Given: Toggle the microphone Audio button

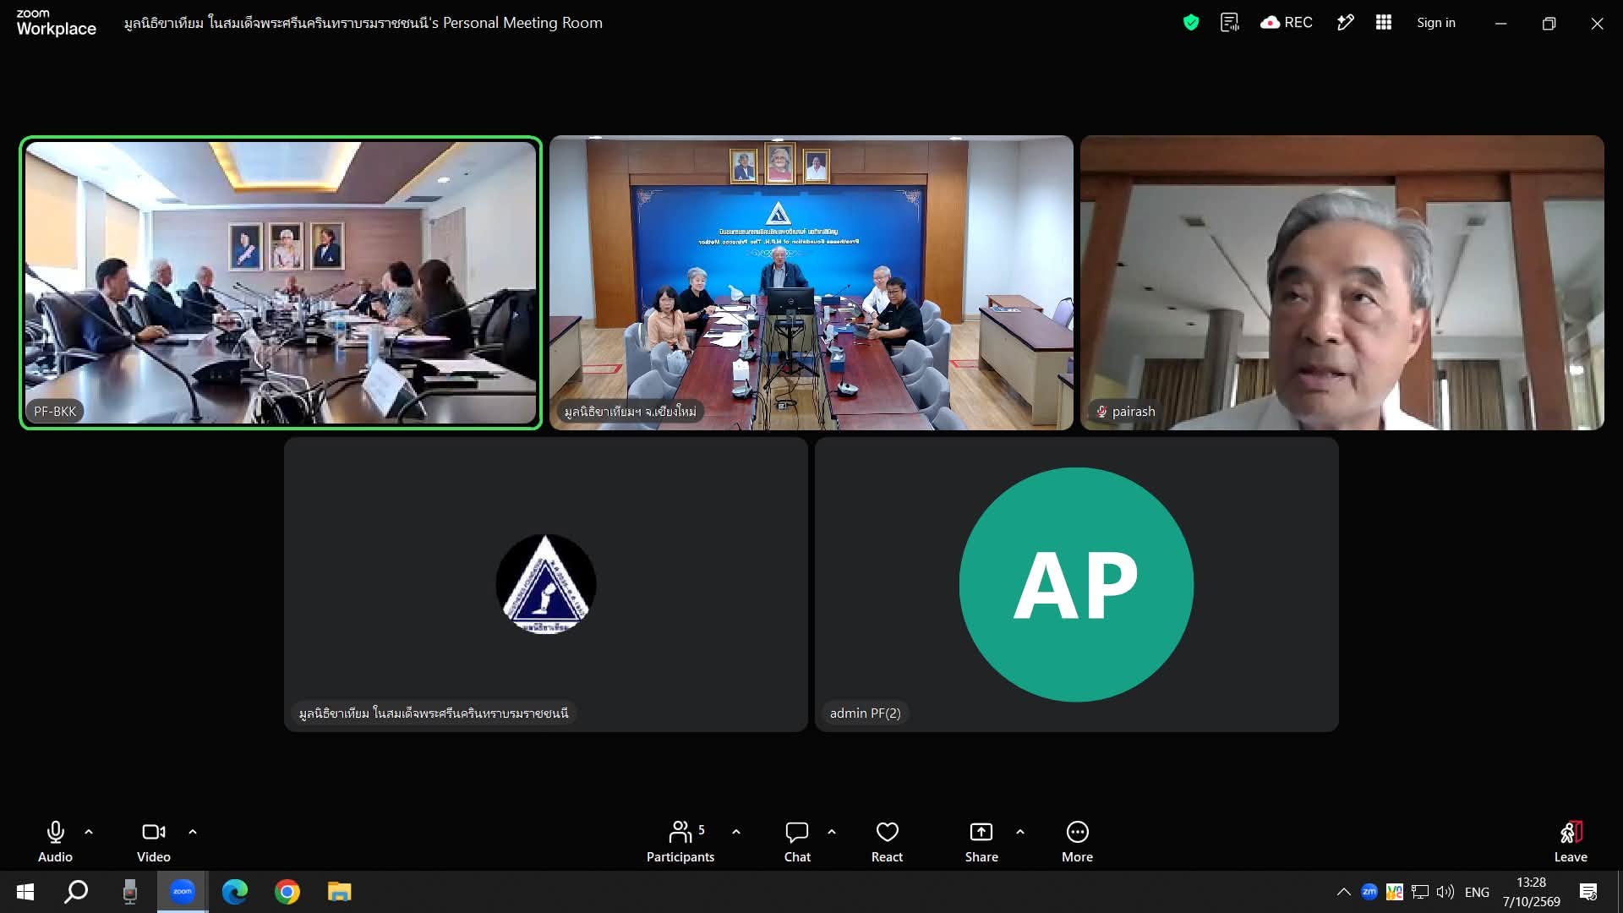Looking at the screenshot, I should tap(55, 842).
